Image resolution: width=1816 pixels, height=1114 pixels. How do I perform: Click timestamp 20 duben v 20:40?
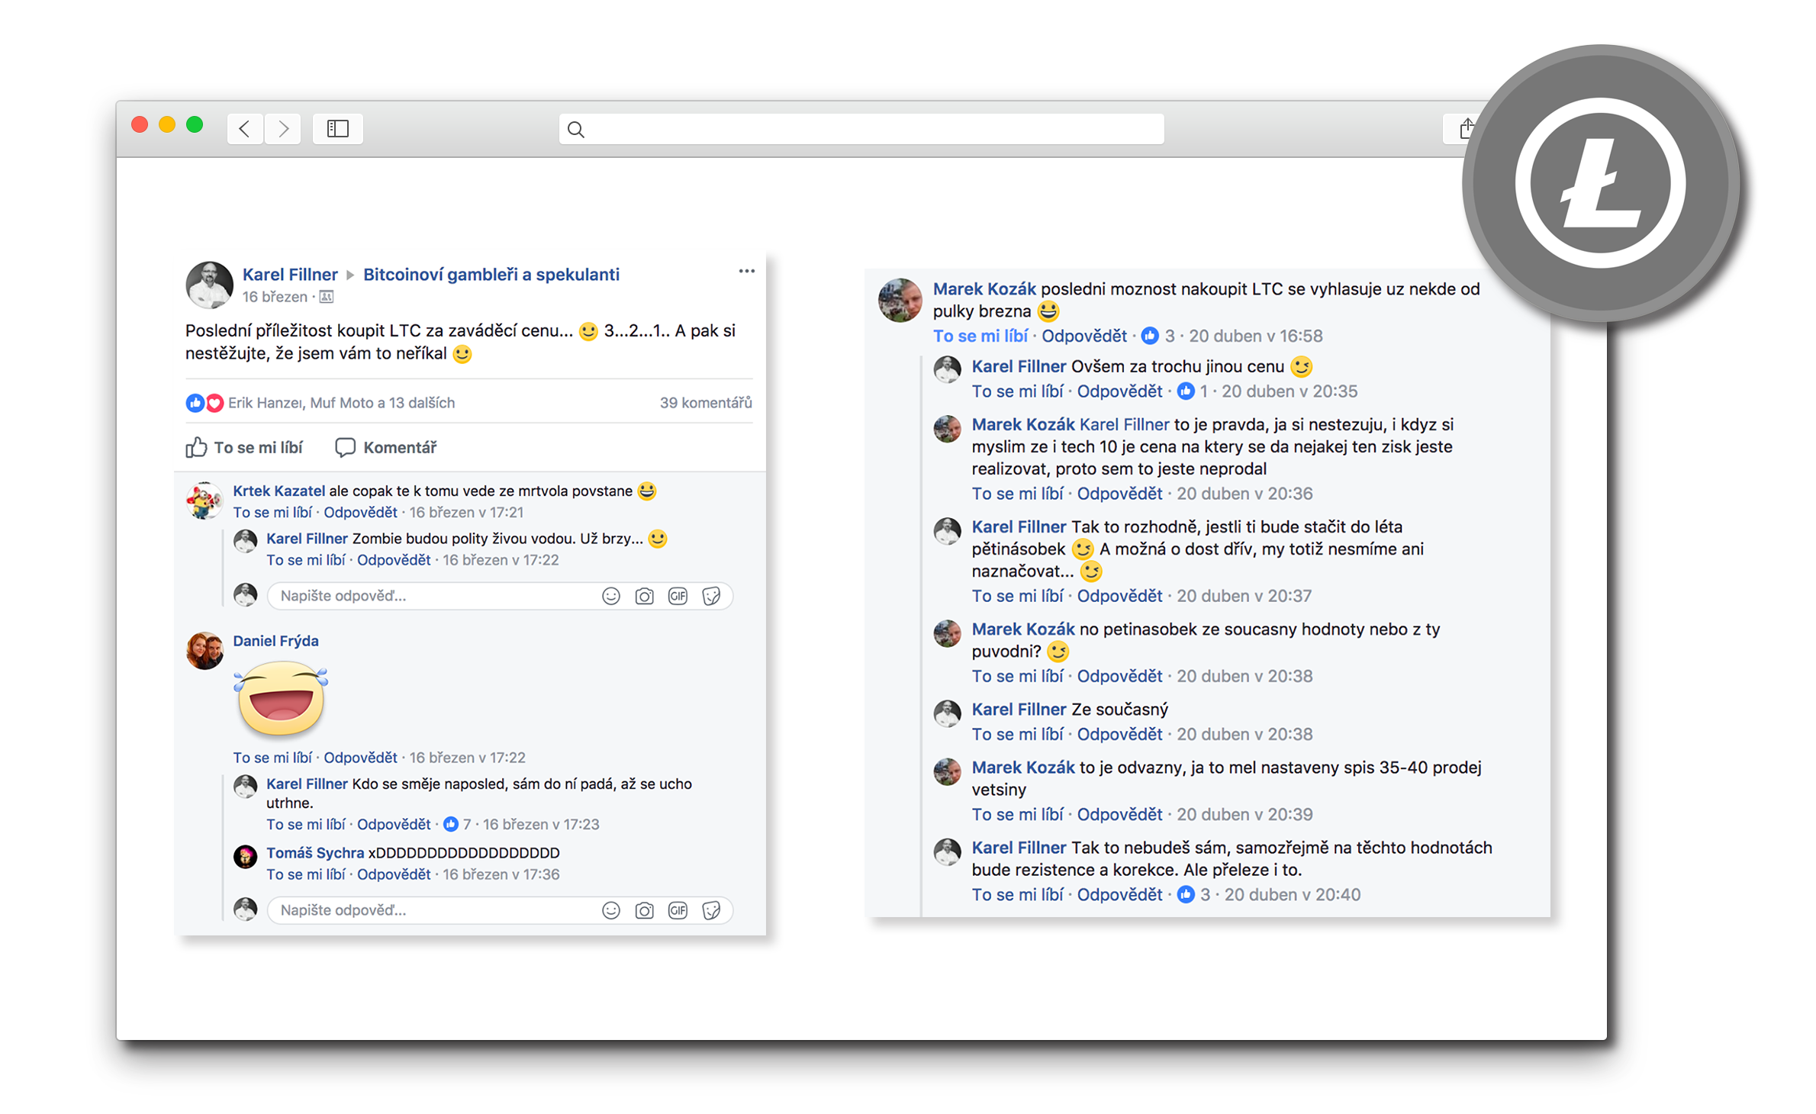click(x=1293, y=894)
